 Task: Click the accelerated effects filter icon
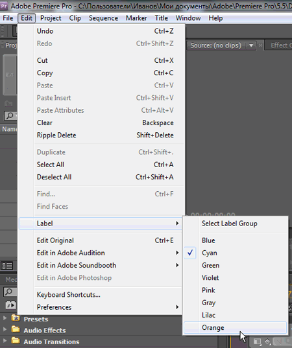(x=10, y=305)
